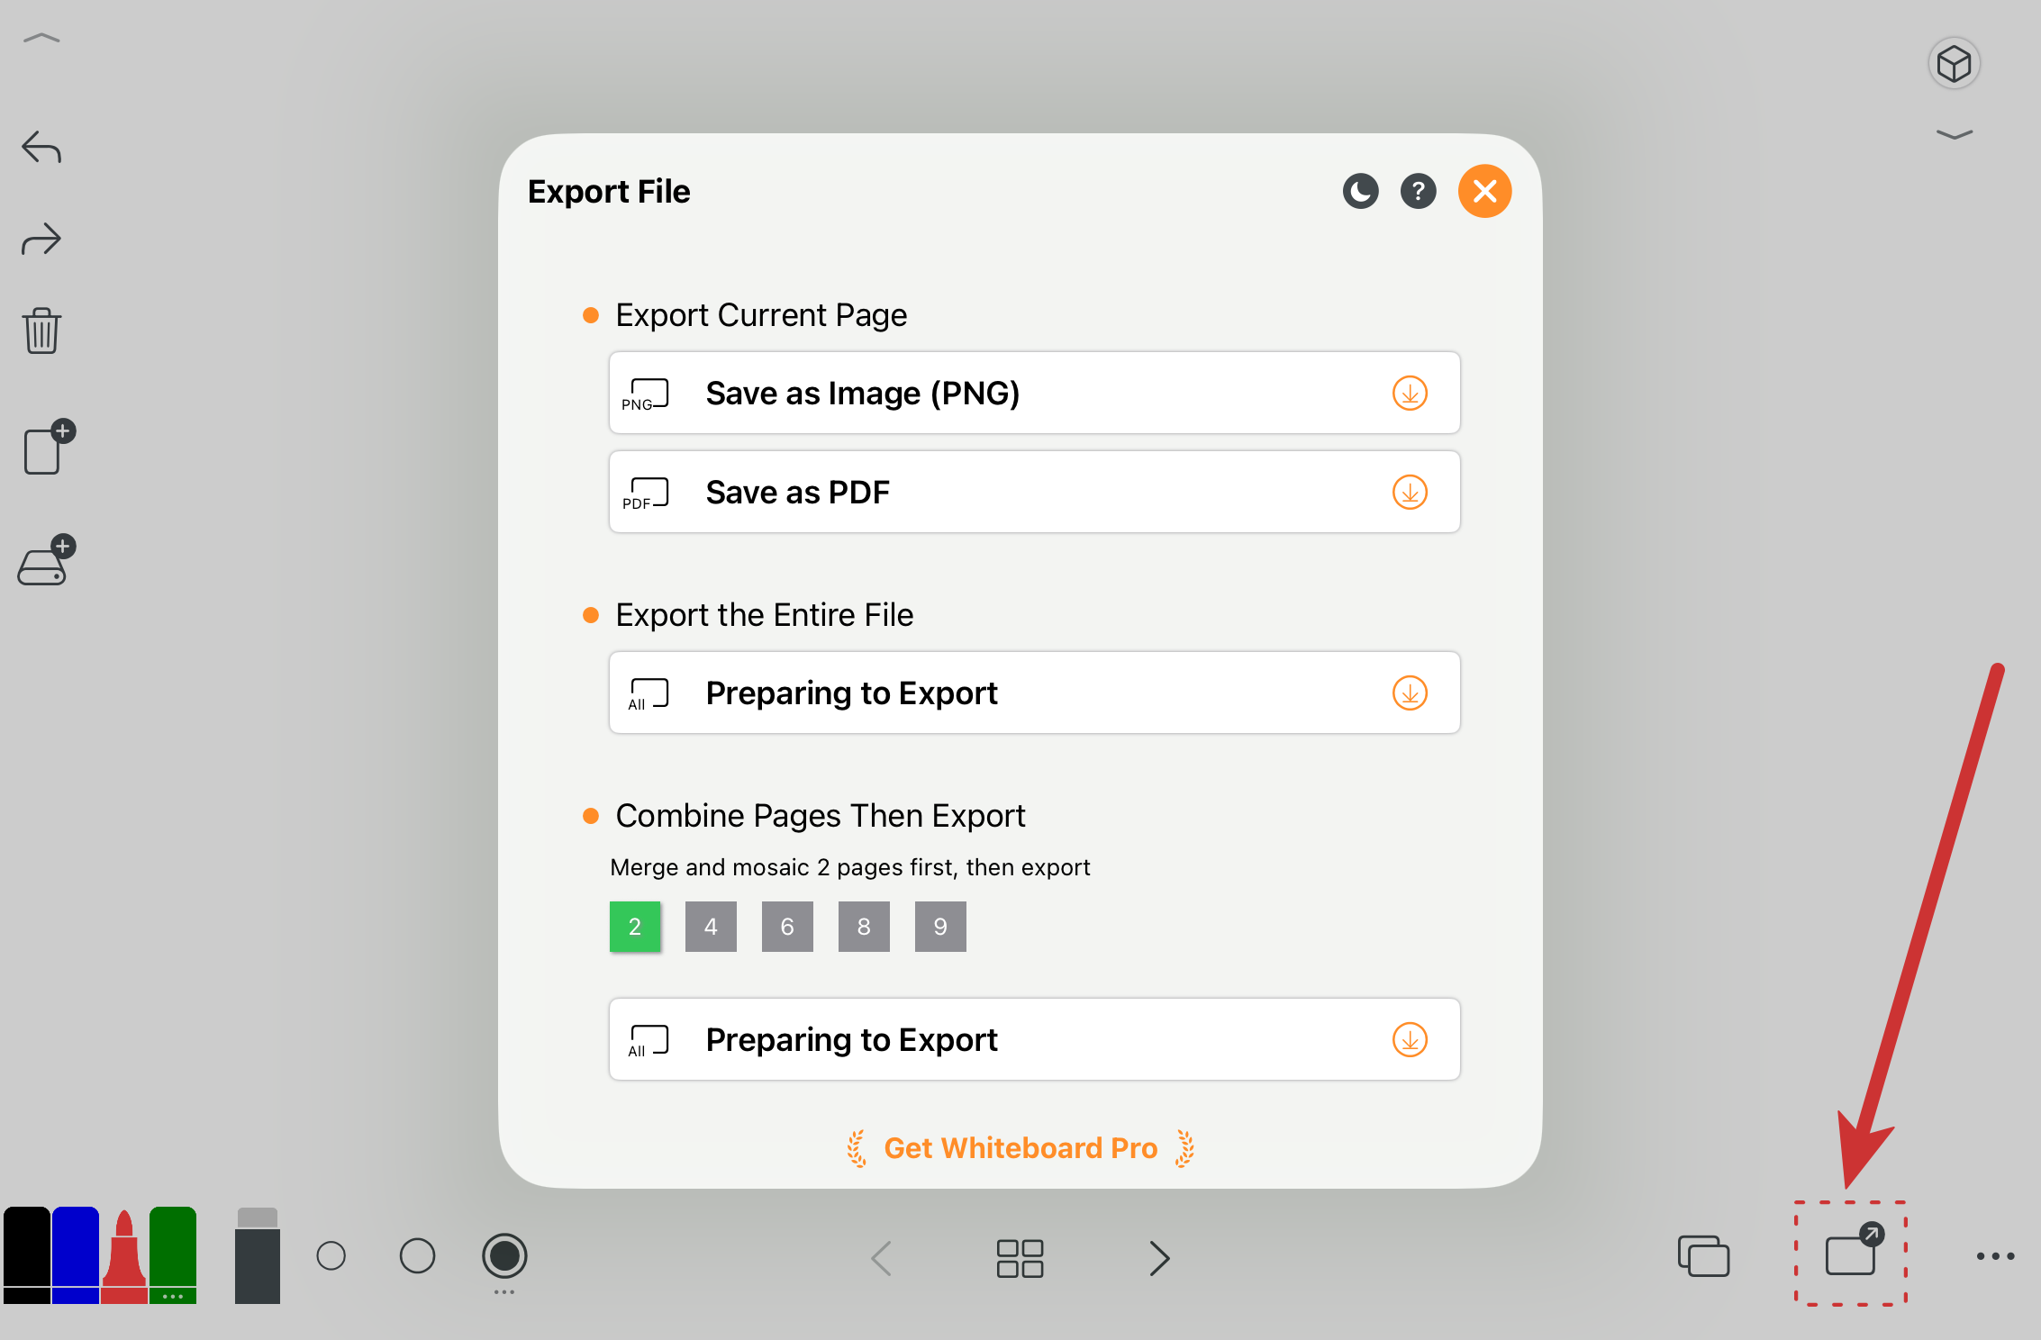Tap Get Whiteboard Pro

point(1020,1147)
